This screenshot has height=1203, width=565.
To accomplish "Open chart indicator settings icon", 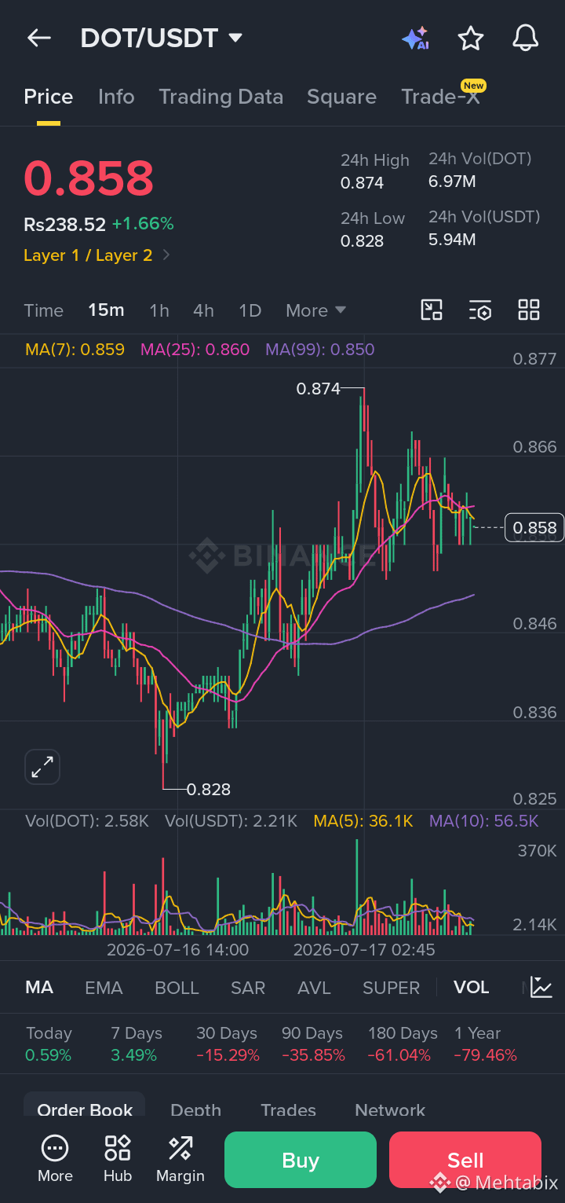I will pyautogui.click(x=480, y=310).
